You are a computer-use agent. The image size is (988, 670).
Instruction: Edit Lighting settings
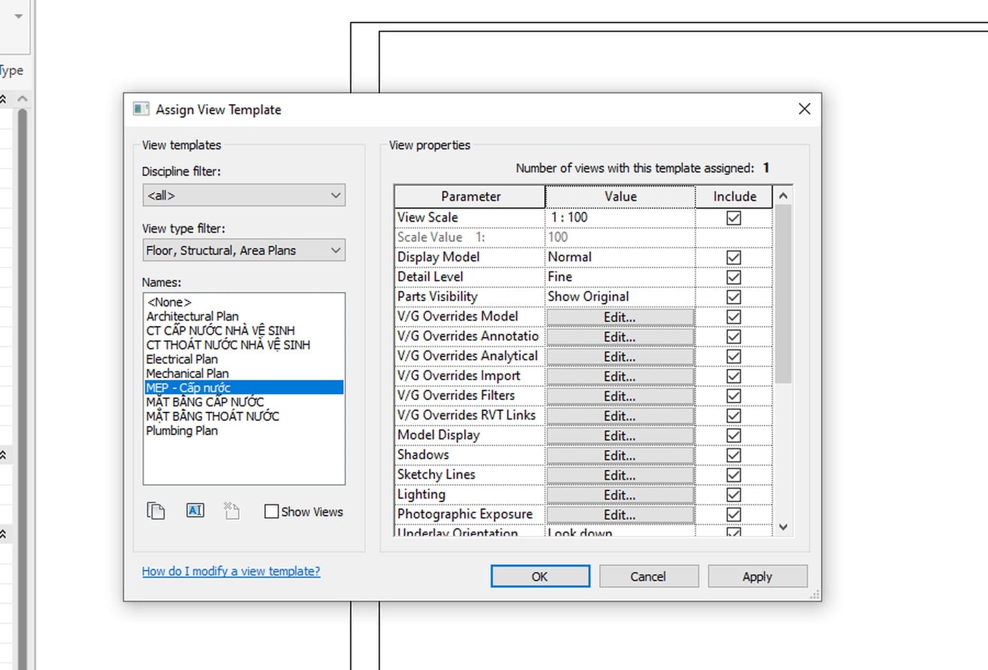pyautogui.click(x=620, y=495)
